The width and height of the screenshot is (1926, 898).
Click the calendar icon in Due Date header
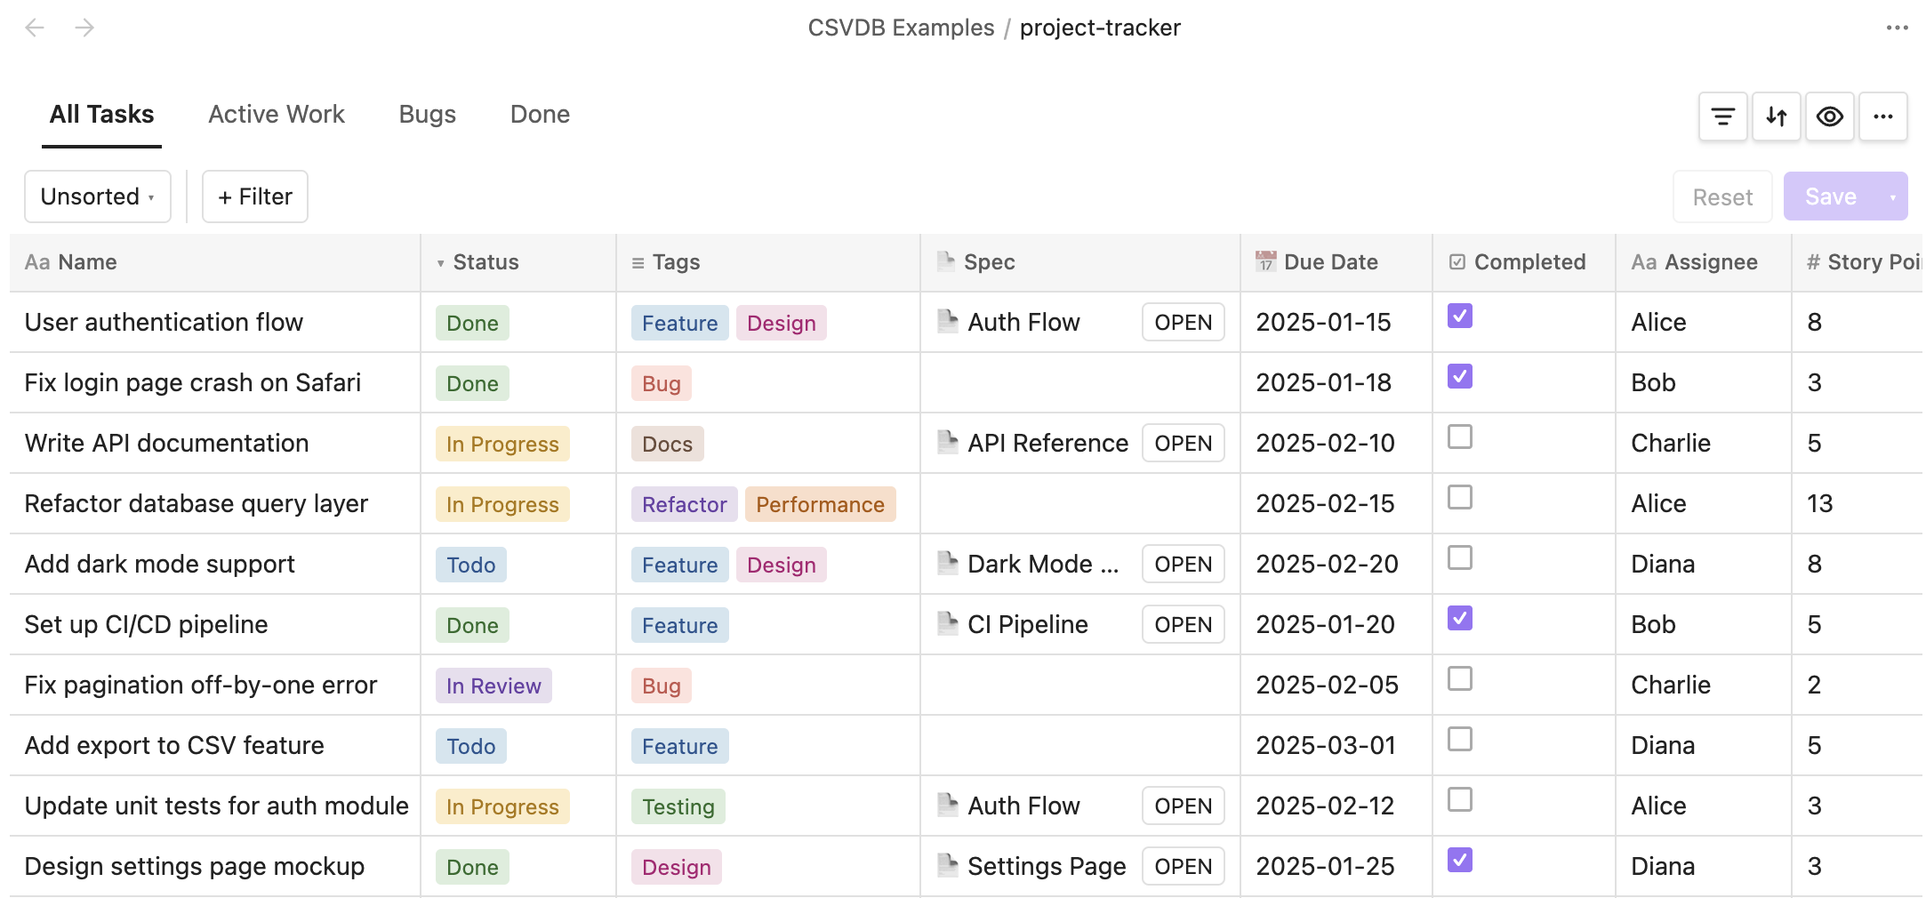tap(1264, 261)
